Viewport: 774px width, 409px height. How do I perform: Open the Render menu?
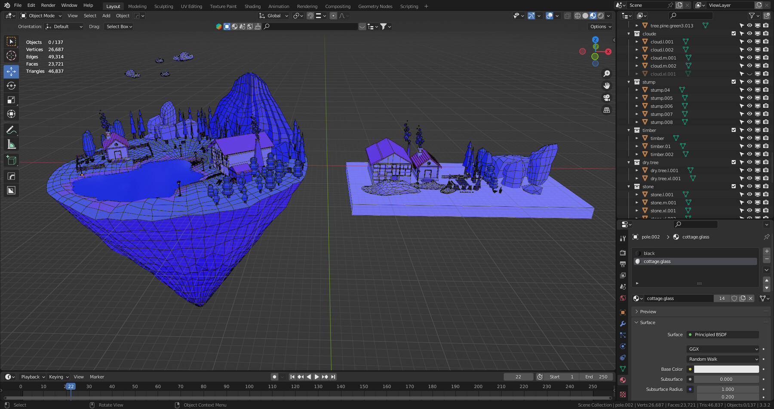click(48, 6)
